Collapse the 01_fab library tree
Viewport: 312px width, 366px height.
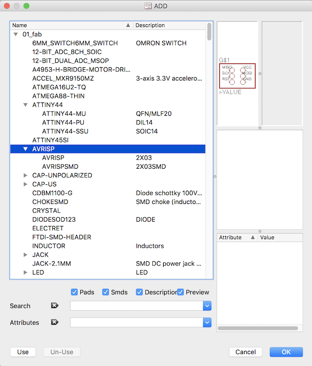point(16,34)
